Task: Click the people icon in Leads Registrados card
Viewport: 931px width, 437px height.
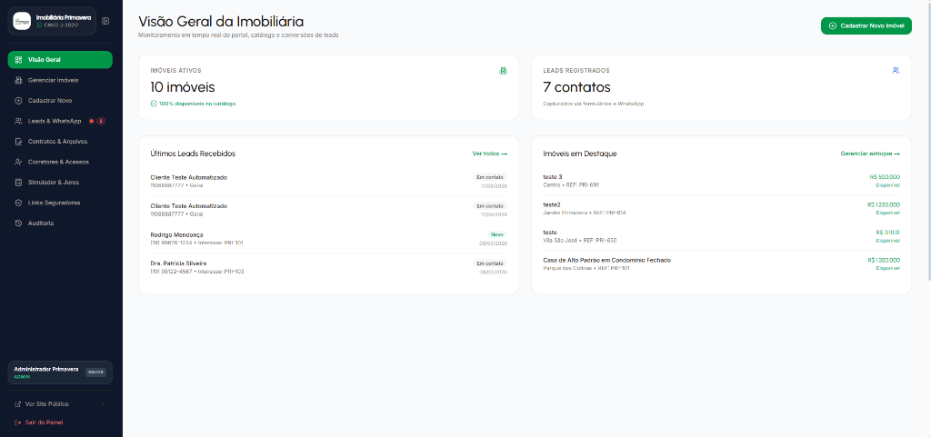Action: pos(896,71)
